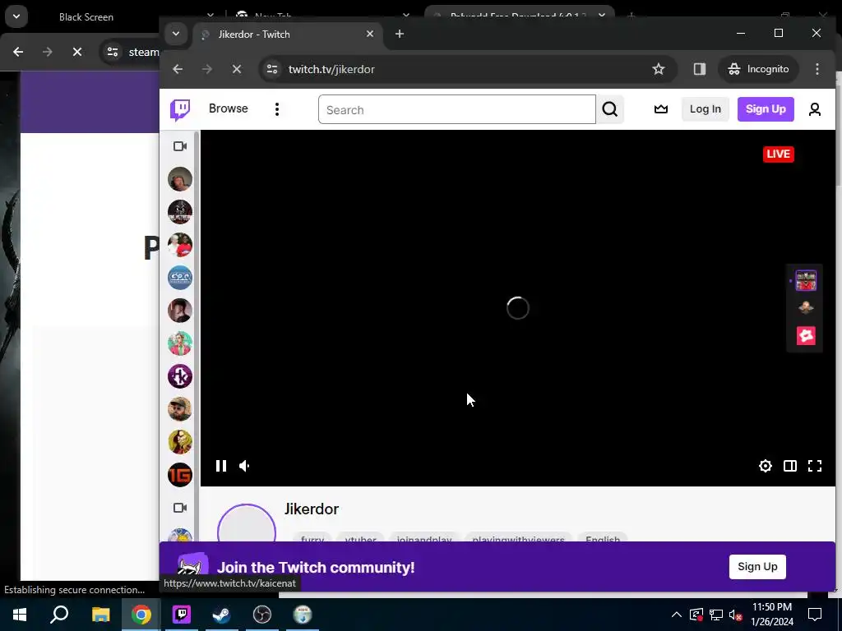Bookmark this tab with the star icon
842x631 pixels.
point(659,69)
